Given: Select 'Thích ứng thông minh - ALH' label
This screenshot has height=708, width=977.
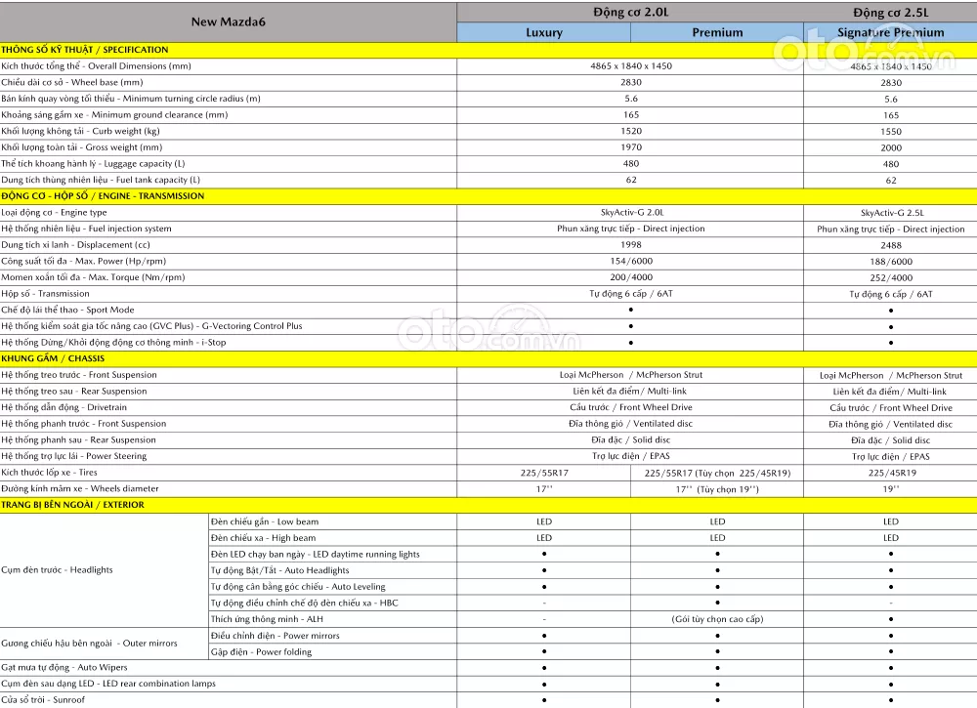Looking at the screenshot, I should coord(267,619).
